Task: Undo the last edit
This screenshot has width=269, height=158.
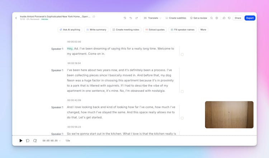Action: 131,18
